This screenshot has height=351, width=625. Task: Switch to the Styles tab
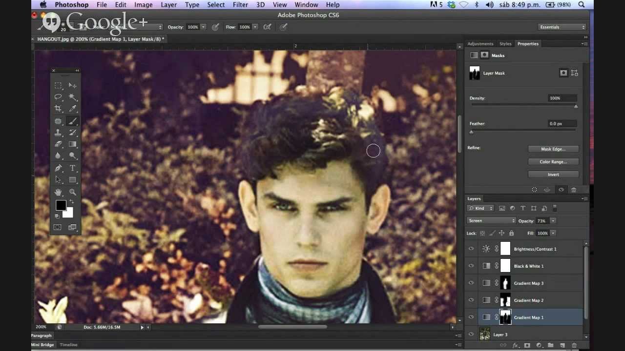(x=505, y=44)
